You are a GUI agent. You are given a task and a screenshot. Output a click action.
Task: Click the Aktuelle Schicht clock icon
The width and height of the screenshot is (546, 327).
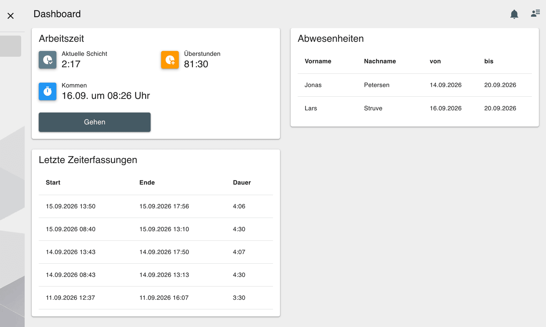pyautogui.click(x=48, y=60)
